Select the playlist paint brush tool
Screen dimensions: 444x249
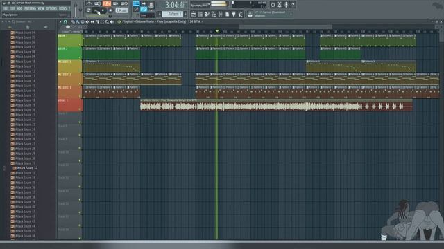[x=78, y=21]
